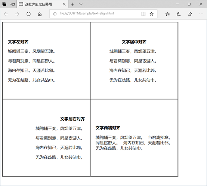Open the settings and more menu
207x186 pixels.
pos(201,14)
